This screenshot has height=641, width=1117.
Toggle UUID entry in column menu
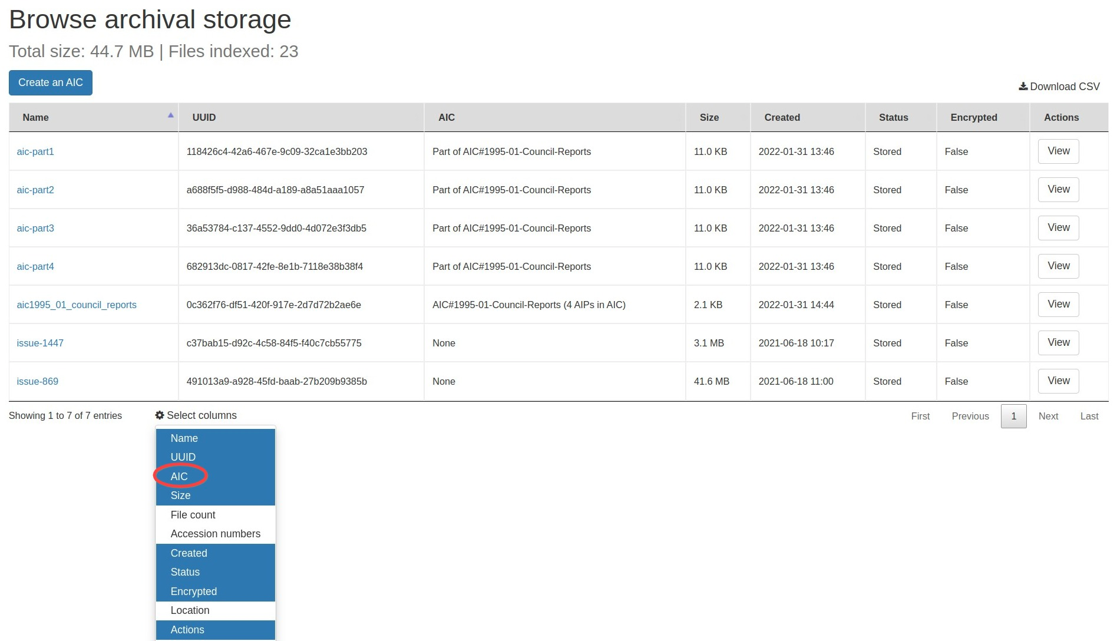[183, 457]
